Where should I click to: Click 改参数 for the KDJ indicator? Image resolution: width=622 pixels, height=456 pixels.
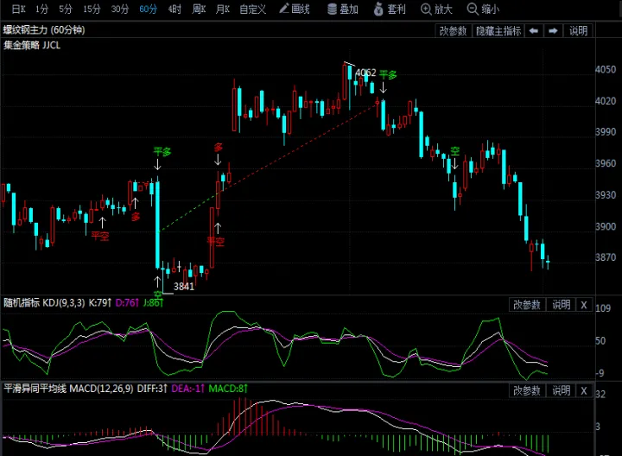[x=526, y=304]
